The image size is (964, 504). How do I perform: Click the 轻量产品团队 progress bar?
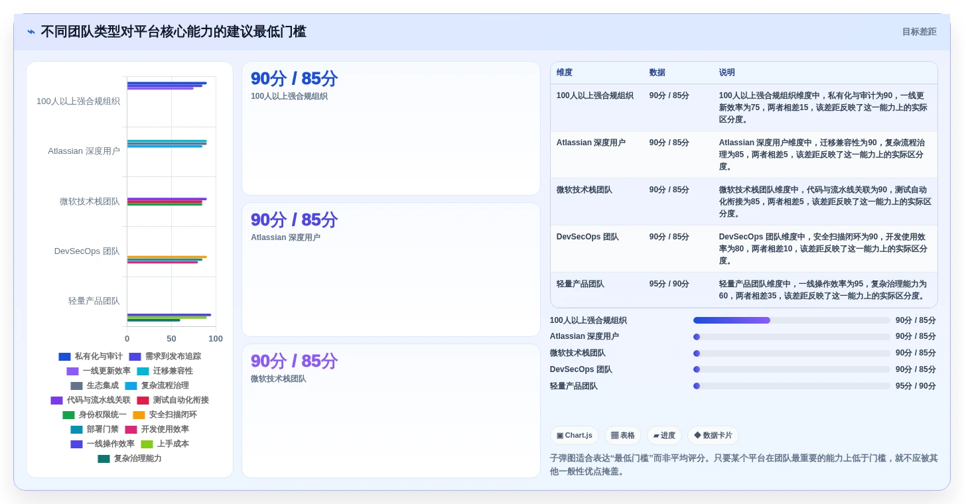(792, 386)
